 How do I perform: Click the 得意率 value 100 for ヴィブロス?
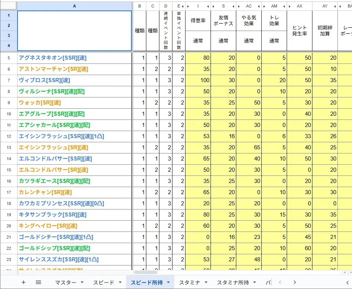tap(198, 80)
